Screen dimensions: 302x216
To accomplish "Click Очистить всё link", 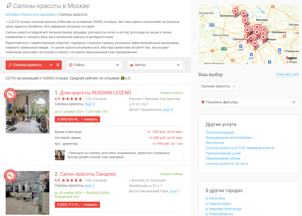I will point(287,75).
